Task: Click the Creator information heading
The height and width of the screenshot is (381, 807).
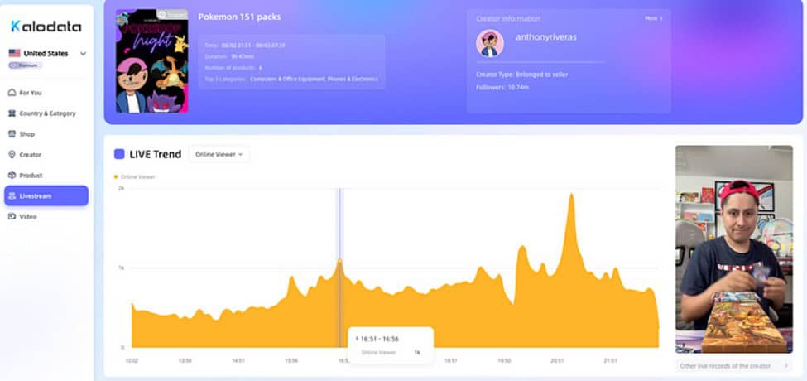Action: pyautogui.click(x=508, y=18)
